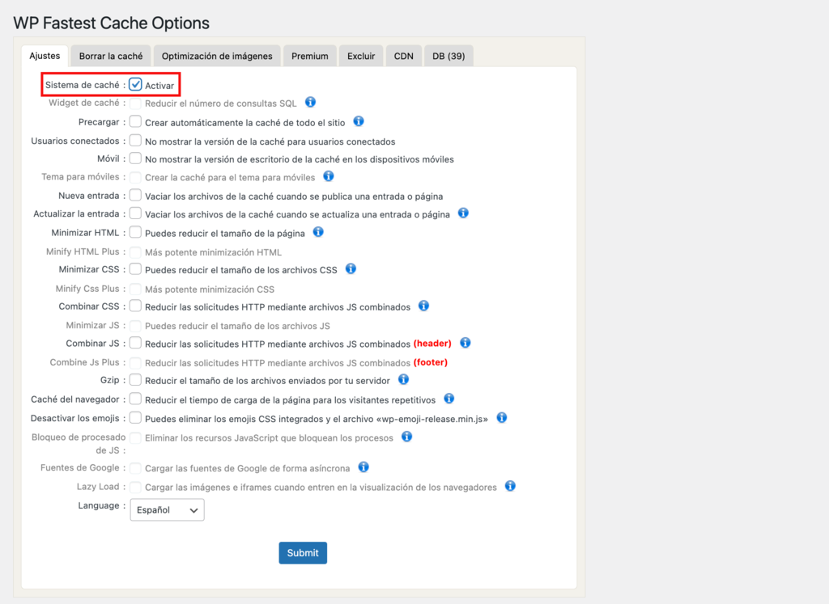
Task: Open info icon beside Minimizar HTML
Action: pos(317,232)
